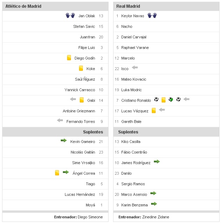Click Marco Asensio's green sub-in arrow
221x224 pixels.
153,193
